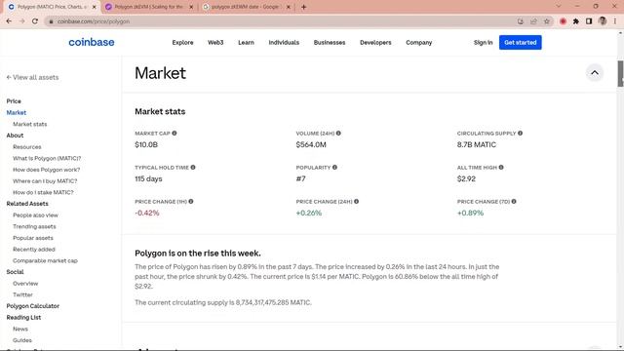This screenshot has height=351, width=624.
Task: Click the Market Cap info icon
Action: (x=175, y=134)
